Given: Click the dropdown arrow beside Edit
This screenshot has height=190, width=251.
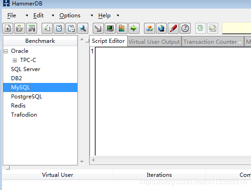Looking at the screenshot, I should pos(53,15).
